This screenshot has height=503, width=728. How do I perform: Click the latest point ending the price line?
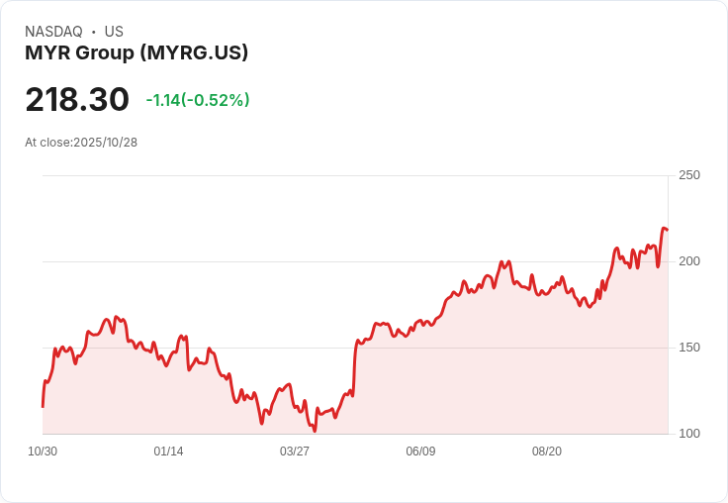point(667,230)
